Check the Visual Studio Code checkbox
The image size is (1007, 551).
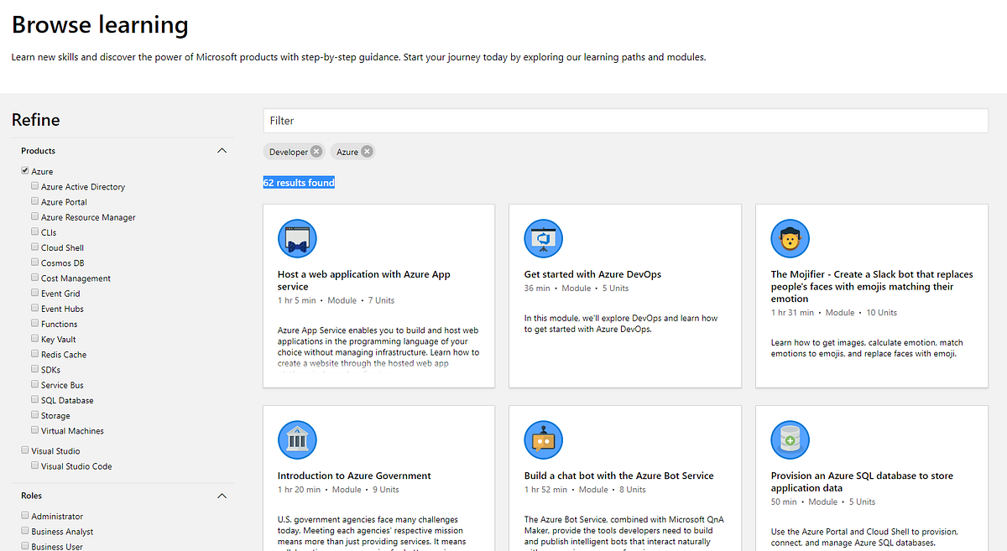(x=34, y=465)
